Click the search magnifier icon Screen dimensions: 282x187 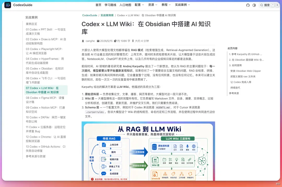(262, 5)
